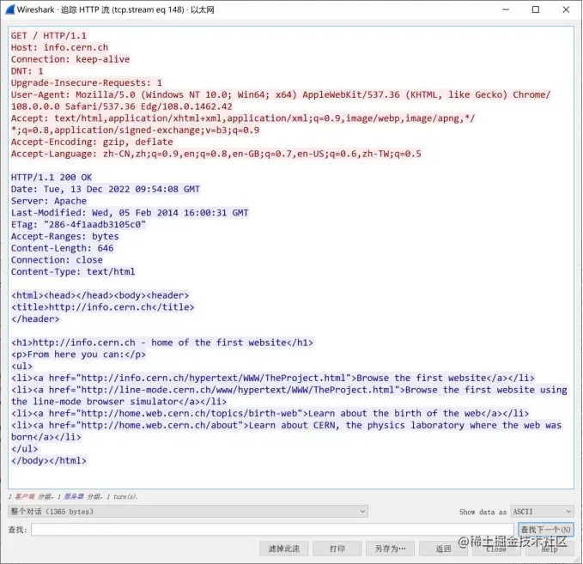Click the 'Host: info.cern.ch' header line
583x564 pixels.
click(59, 47)
